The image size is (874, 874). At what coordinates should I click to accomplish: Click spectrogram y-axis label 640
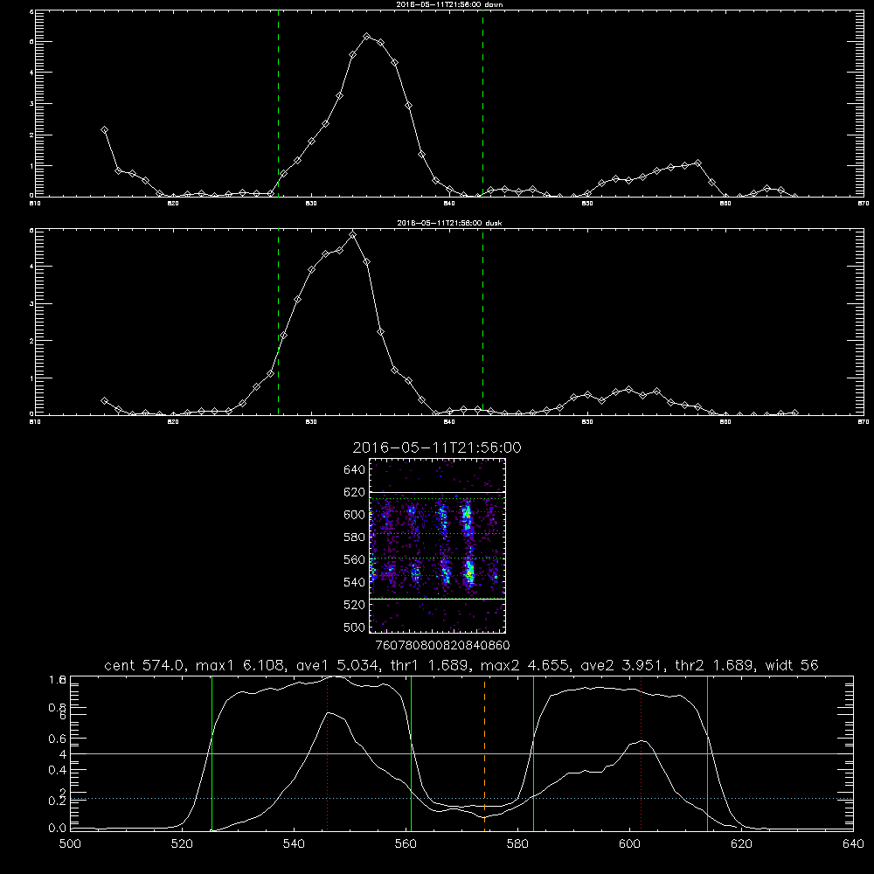[x=354, y=470]
